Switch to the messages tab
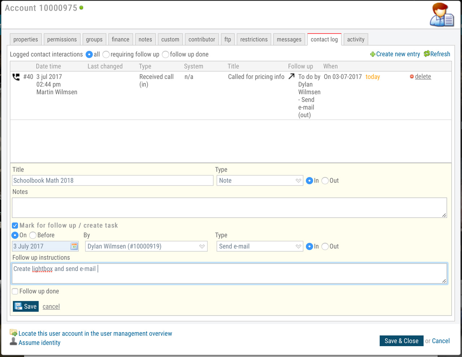The image size is (462, 357). point(289,39)
